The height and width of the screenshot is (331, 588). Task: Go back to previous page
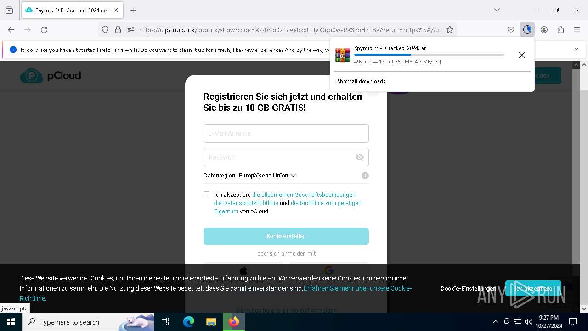coord(11,29)
